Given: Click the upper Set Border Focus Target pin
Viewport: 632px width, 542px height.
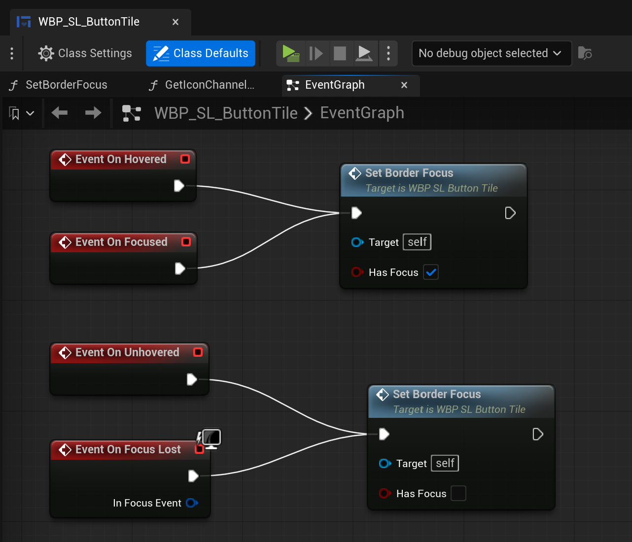Looking at the screenshot, I should click(x=357, y=242).
